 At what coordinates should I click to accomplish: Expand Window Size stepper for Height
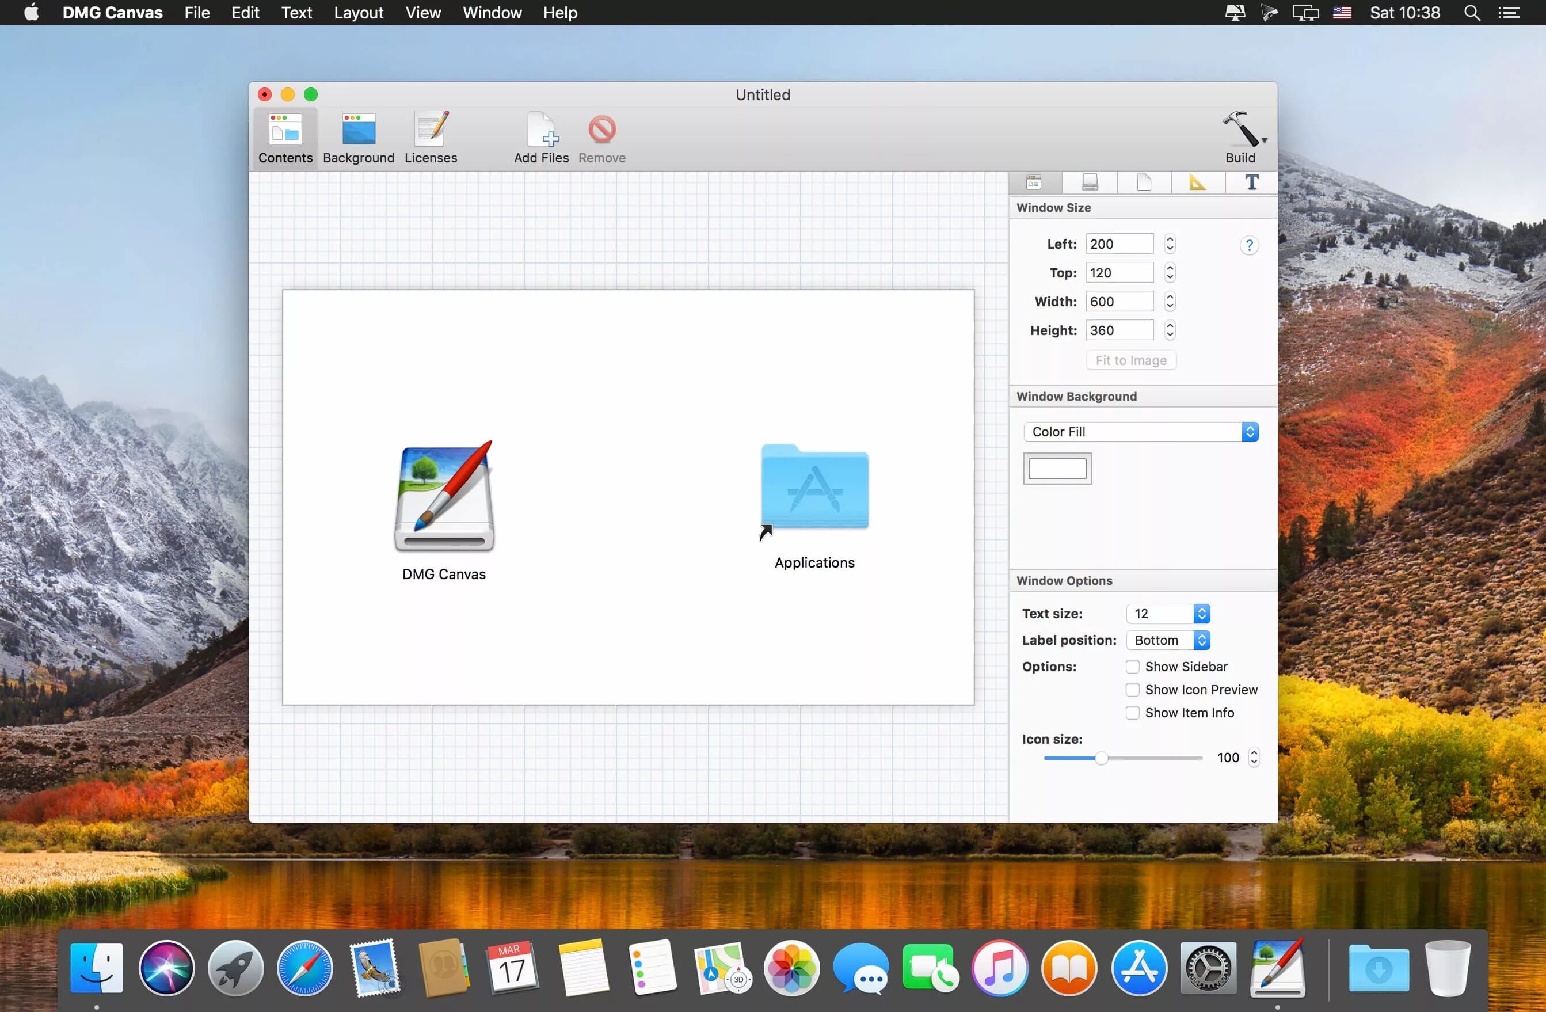(1171, 330)
